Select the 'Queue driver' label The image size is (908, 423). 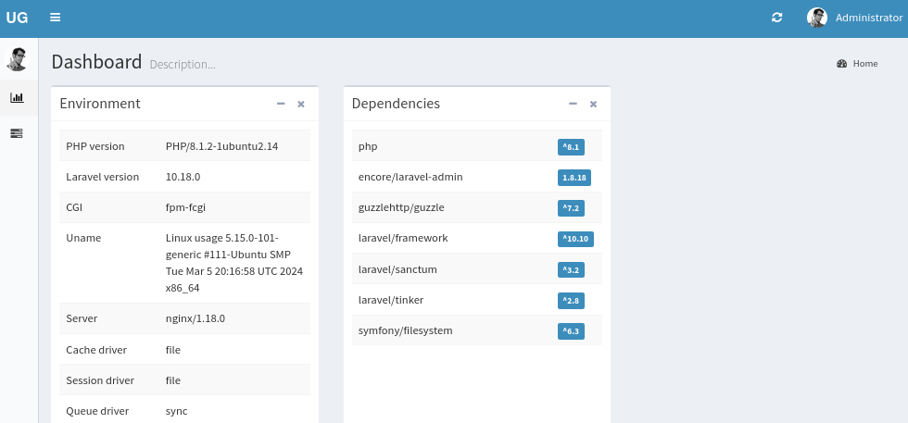[x=97, y=411]
